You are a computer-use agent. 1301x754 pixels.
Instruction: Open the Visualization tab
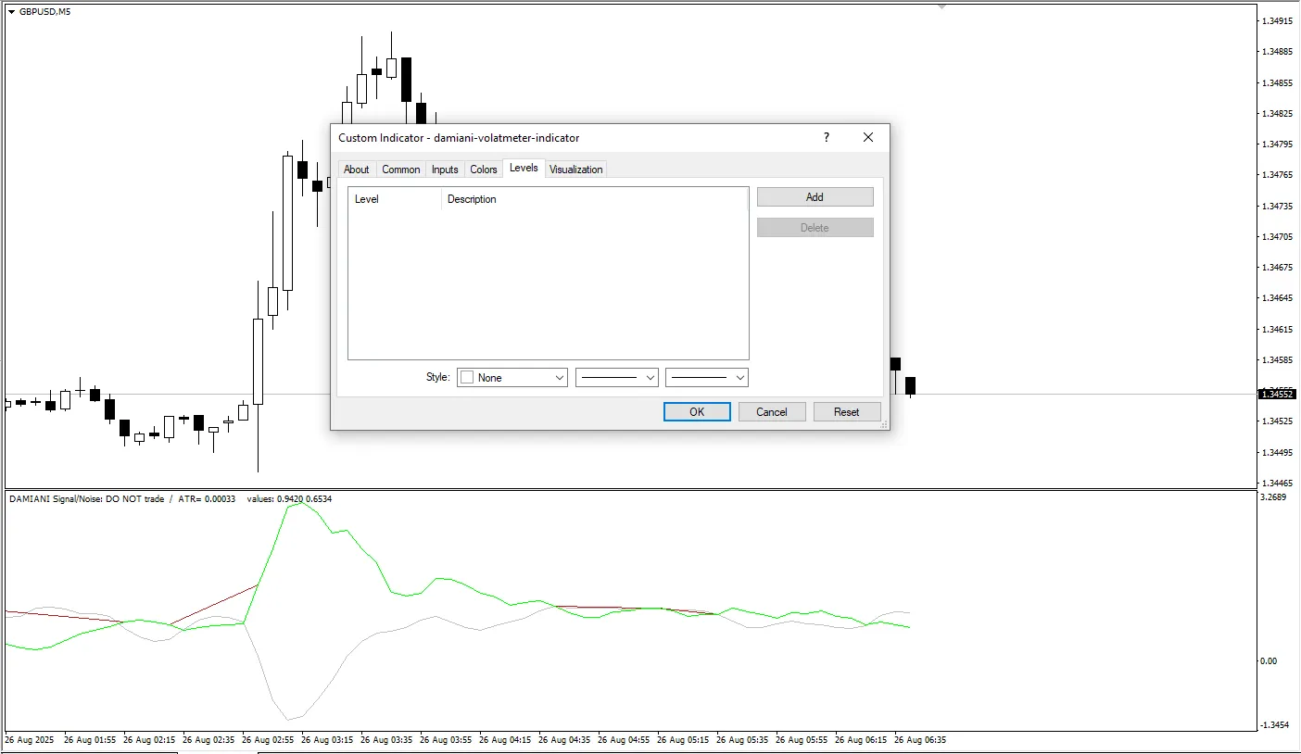[575, 170]
